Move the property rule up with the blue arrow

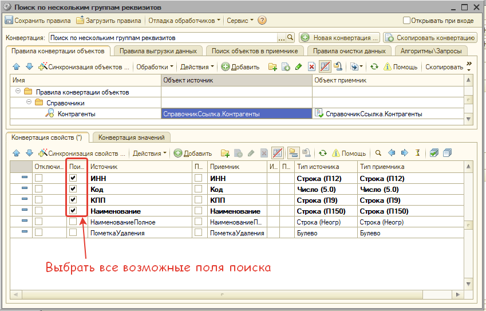click(17, 153)
